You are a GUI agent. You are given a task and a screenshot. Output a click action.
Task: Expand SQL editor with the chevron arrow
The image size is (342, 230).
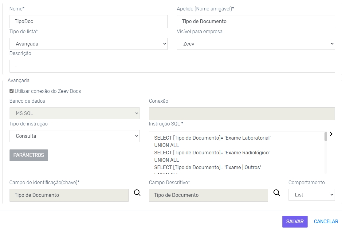pyautogui.click(x=331, y=134)
